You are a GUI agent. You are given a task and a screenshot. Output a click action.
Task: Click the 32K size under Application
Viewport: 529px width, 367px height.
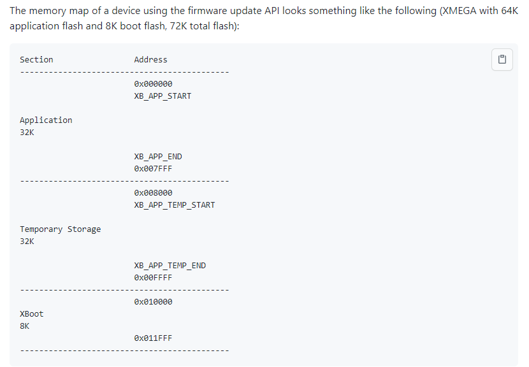[27, 133]
